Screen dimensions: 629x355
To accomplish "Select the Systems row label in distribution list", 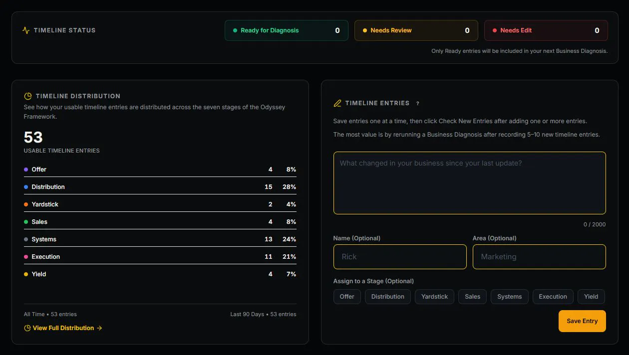I will tap(44, 239).
